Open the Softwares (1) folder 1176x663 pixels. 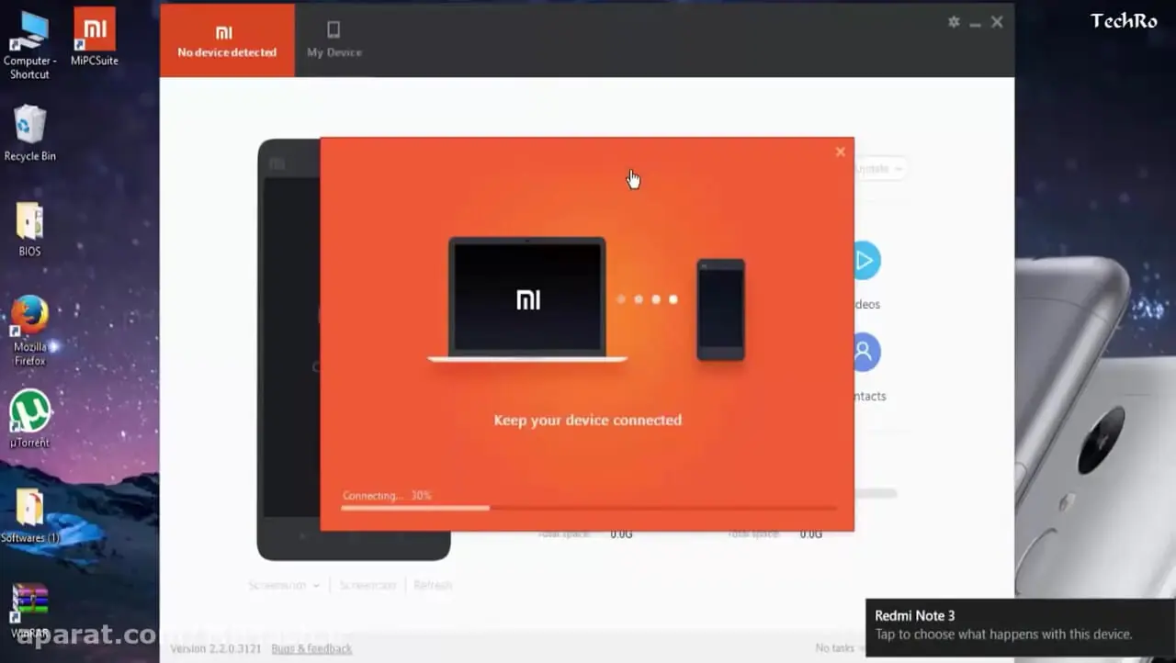click(x=29, y=516)
